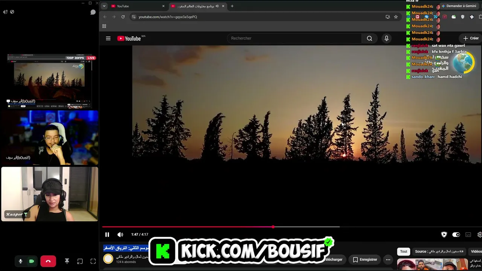Image resolution: width=482 pixels, height=271 pixels.
Task: Hang up with the red call button
Action: [x=48, y=261]
